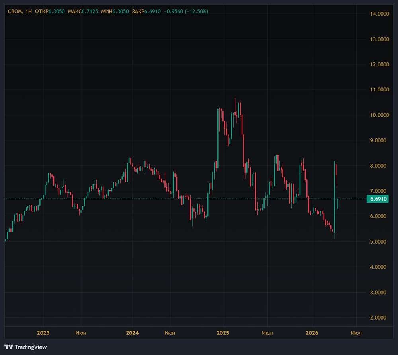Click the ЗАКР 6.6910 close value
The height and width of the screenshot is (355, 398).
pyautogui.click(x=146, y=11)
